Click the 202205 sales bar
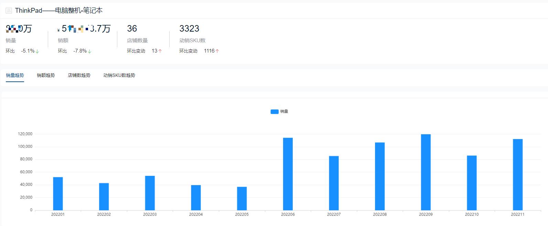The width and height of the screenshot is (548, 226). (242, 199)
